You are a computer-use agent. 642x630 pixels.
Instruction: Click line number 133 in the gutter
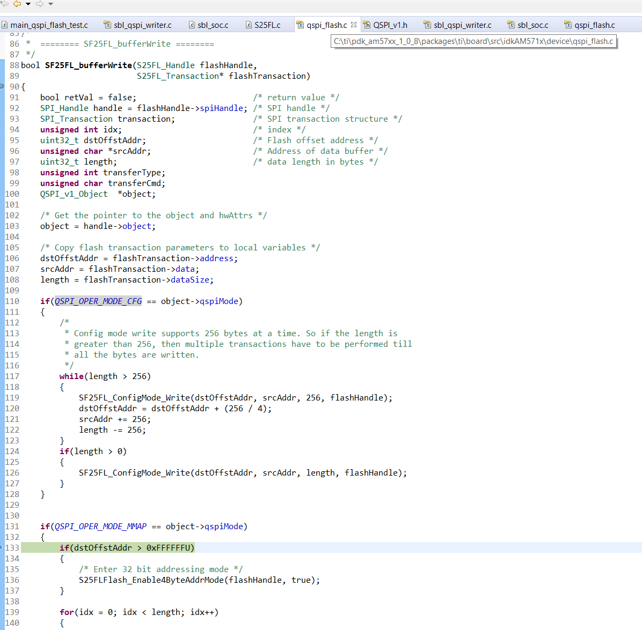pos(12,548)
